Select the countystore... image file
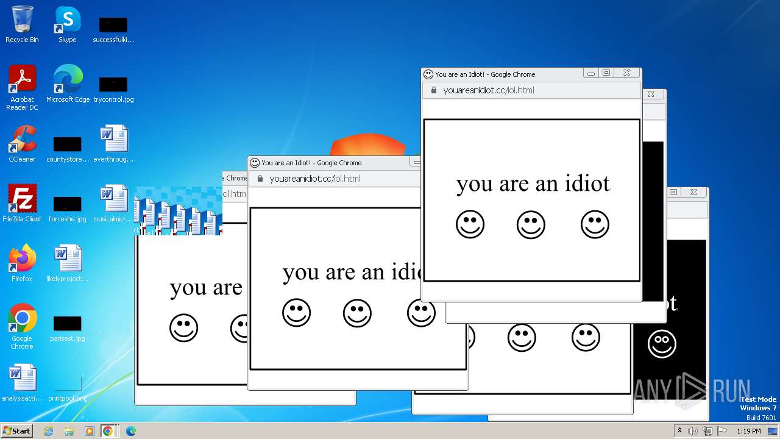The image size is (780, 439). [67, 149]
